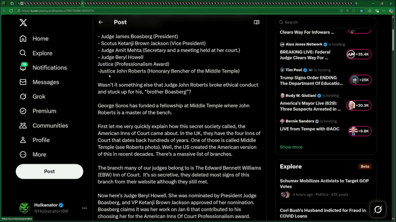Open browser workspaces icon

click(12, 3)
